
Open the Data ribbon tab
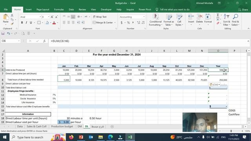pyautogui.click(x=71, y=9)
